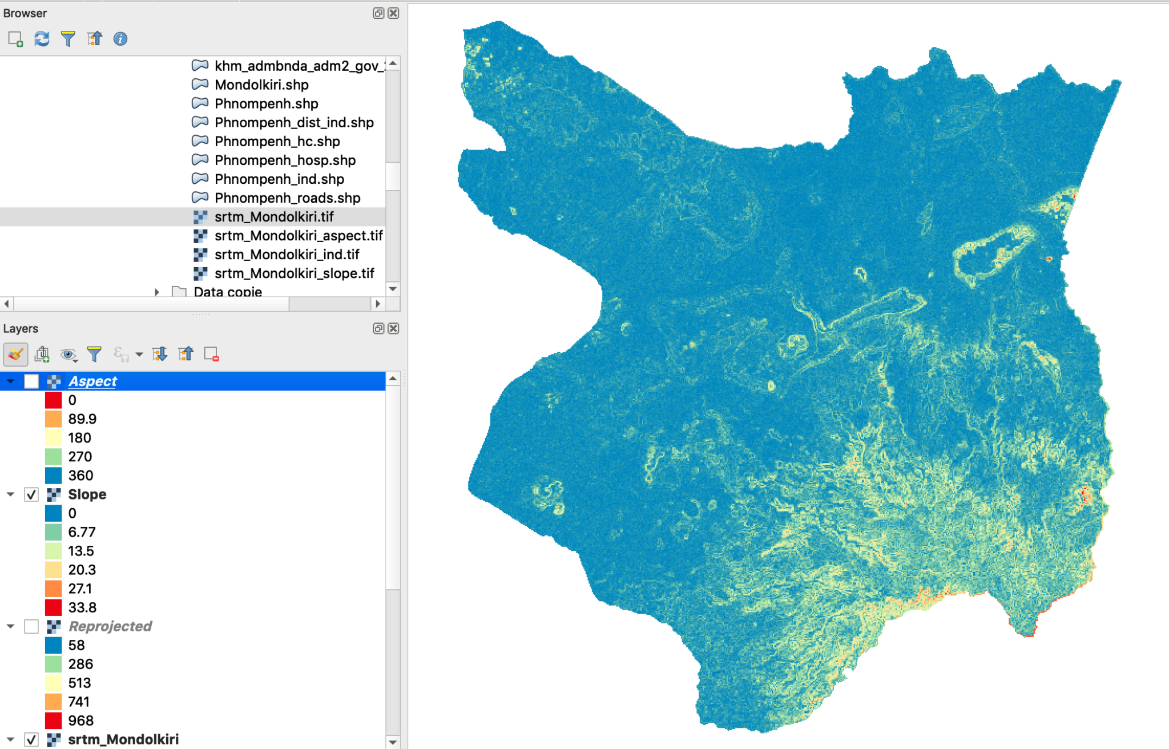The image size is (1169, 749).
Task: Click Reprojected legend value 513
Action: (x=79, y=683)
